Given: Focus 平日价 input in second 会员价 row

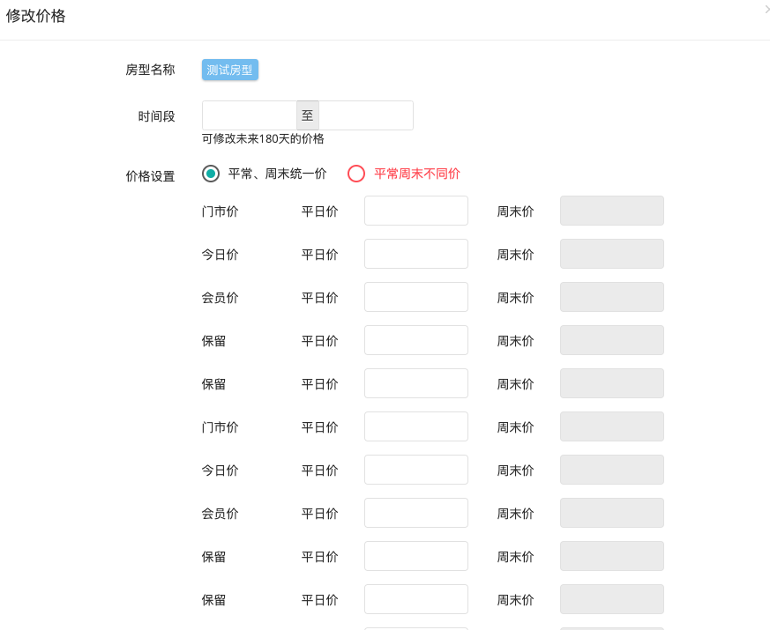Looking at the screenshot, I should (x=416, y=513).
